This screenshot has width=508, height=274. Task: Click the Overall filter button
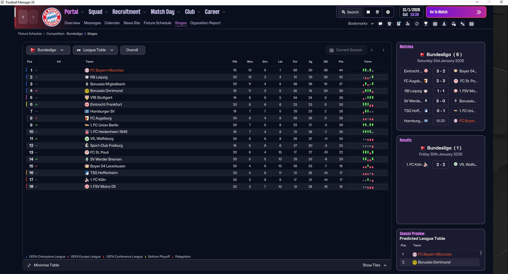click(x=132, y=50)
